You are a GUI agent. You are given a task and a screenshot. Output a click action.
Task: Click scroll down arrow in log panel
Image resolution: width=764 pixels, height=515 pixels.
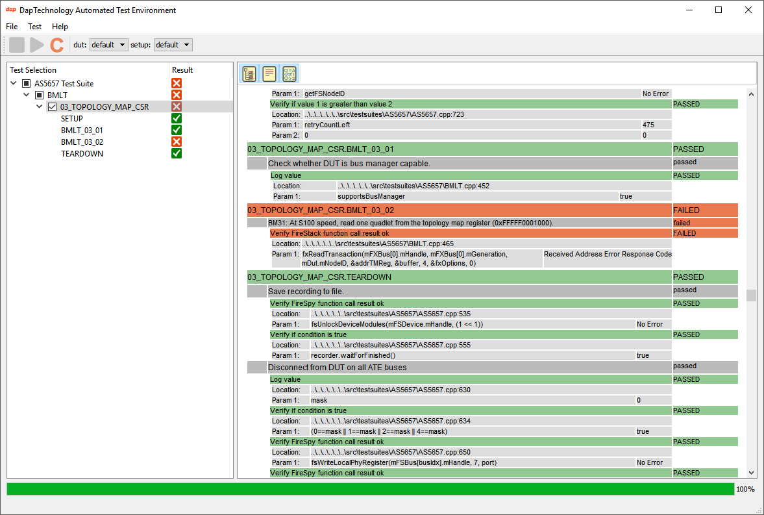point(751,472)
